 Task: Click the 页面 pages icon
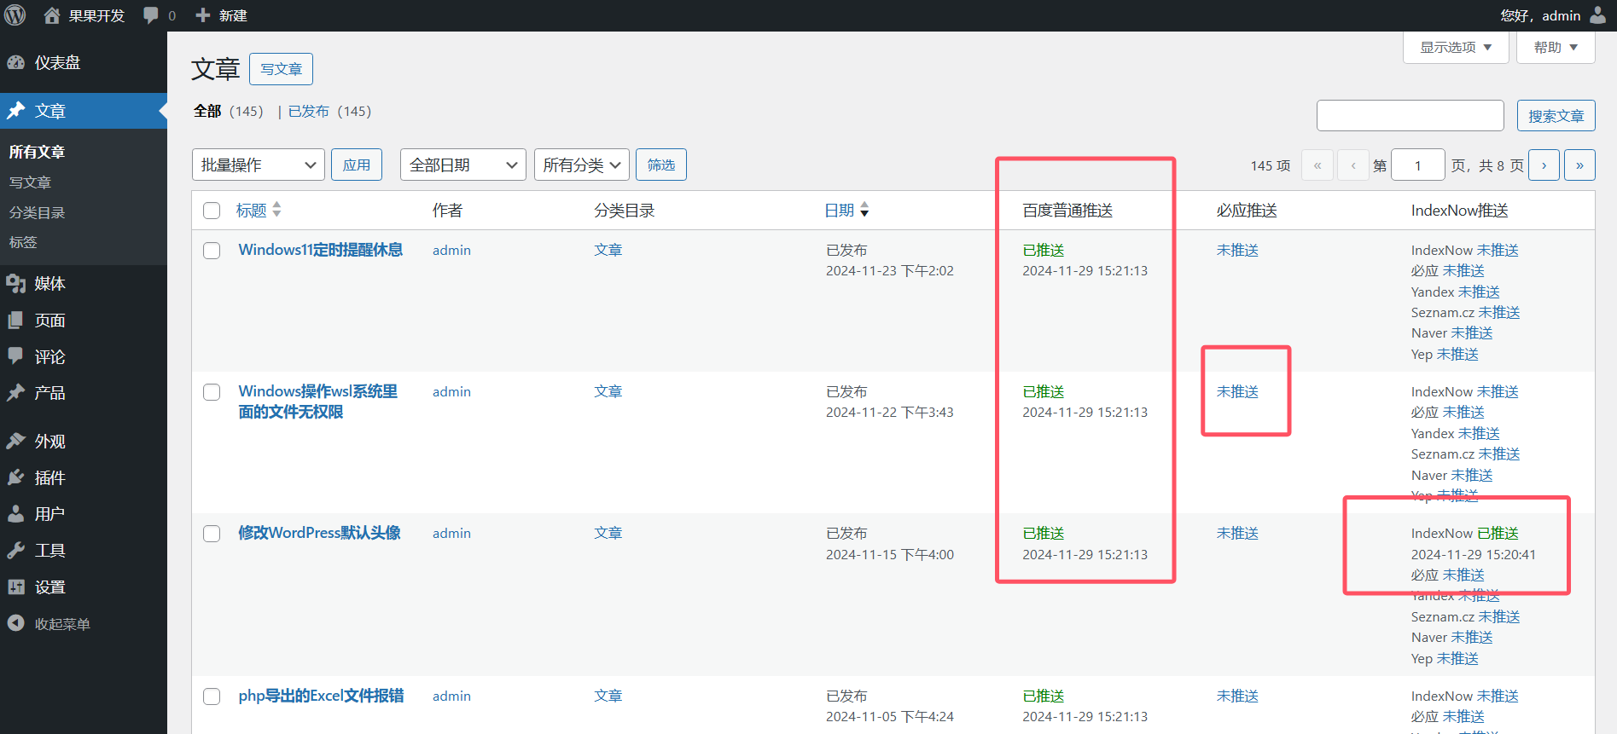[16, 320]
